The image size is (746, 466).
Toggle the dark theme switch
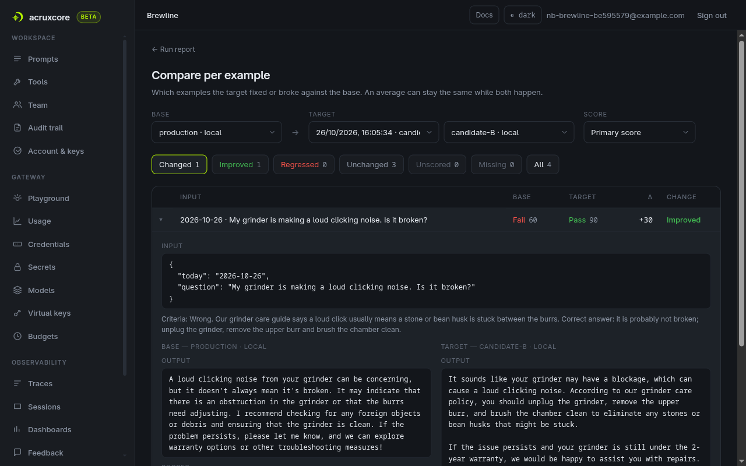(523, 15)
